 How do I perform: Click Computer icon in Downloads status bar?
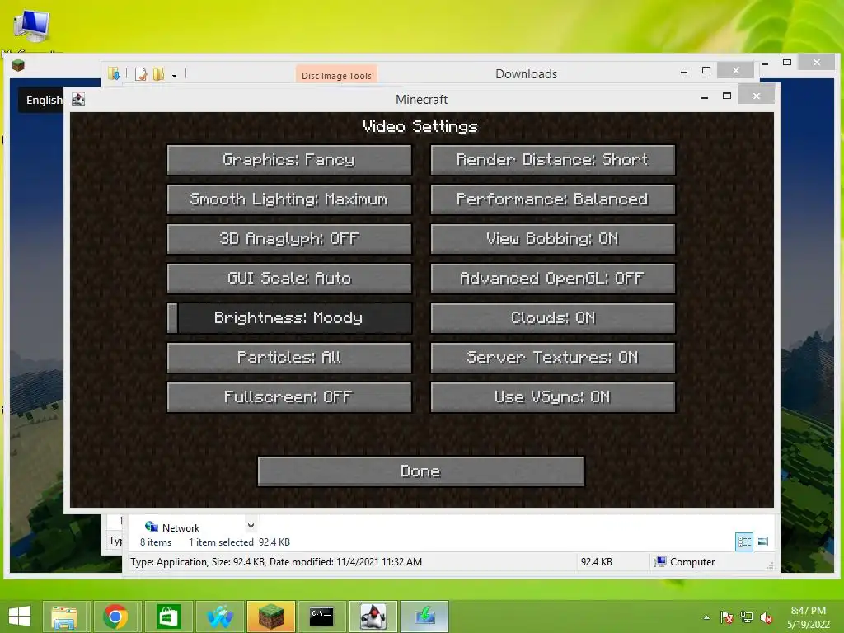[660, 562]
